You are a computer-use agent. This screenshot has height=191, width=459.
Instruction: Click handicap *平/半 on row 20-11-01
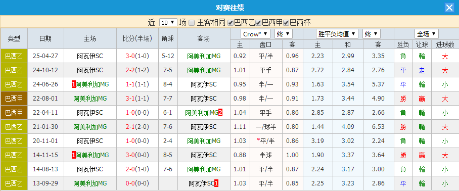point(265,141)
